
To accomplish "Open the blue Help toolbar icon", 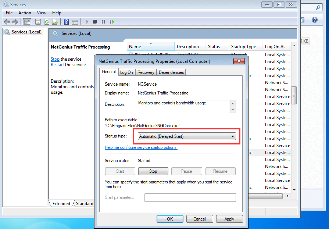I will click(x=66, y=22).
